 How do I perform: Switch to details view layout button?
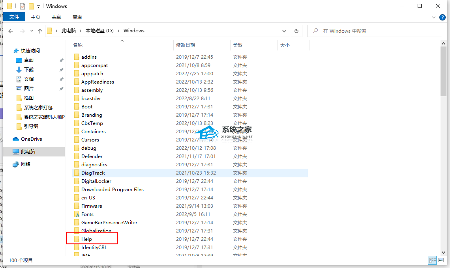(432, 260)
